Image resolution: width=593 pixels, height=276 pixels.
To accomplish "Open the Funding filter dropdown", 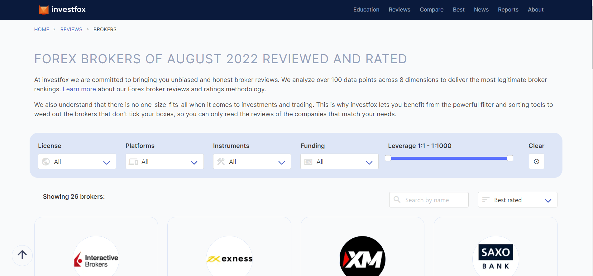I will 339,162.
